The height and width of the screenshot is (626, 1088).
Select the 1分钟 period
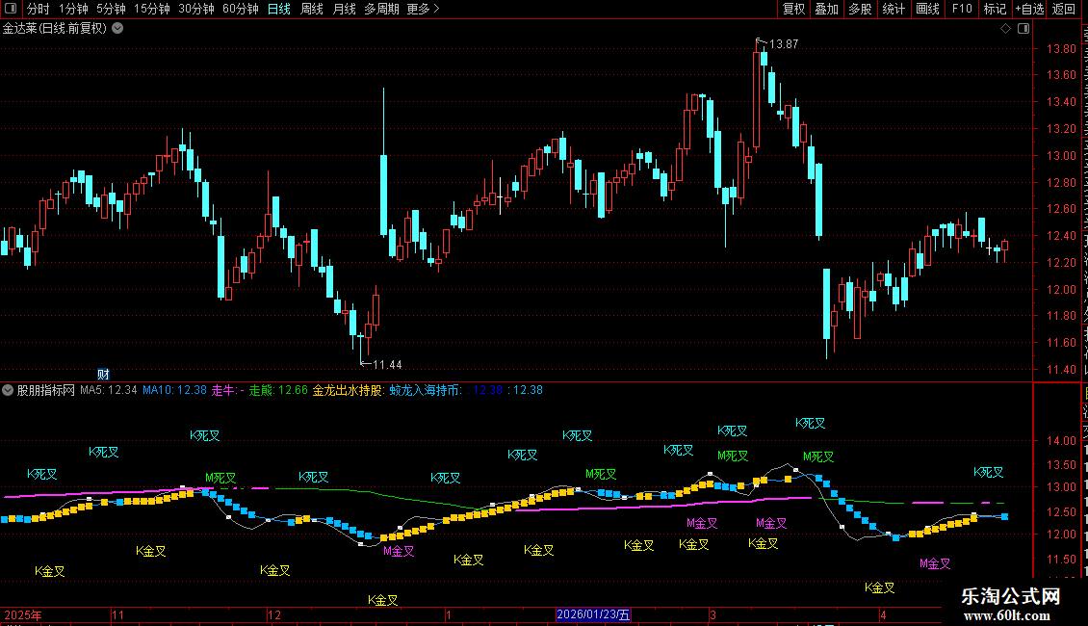click(73, 9)
